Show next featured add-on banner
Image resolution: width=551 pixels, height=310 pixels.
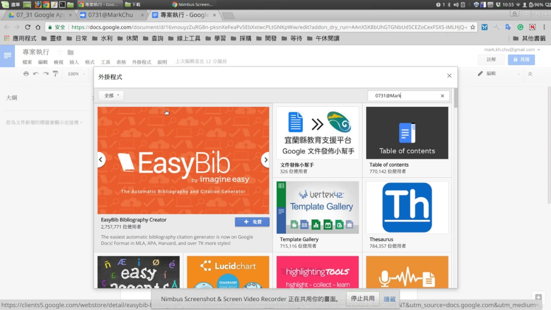(265, 159)
